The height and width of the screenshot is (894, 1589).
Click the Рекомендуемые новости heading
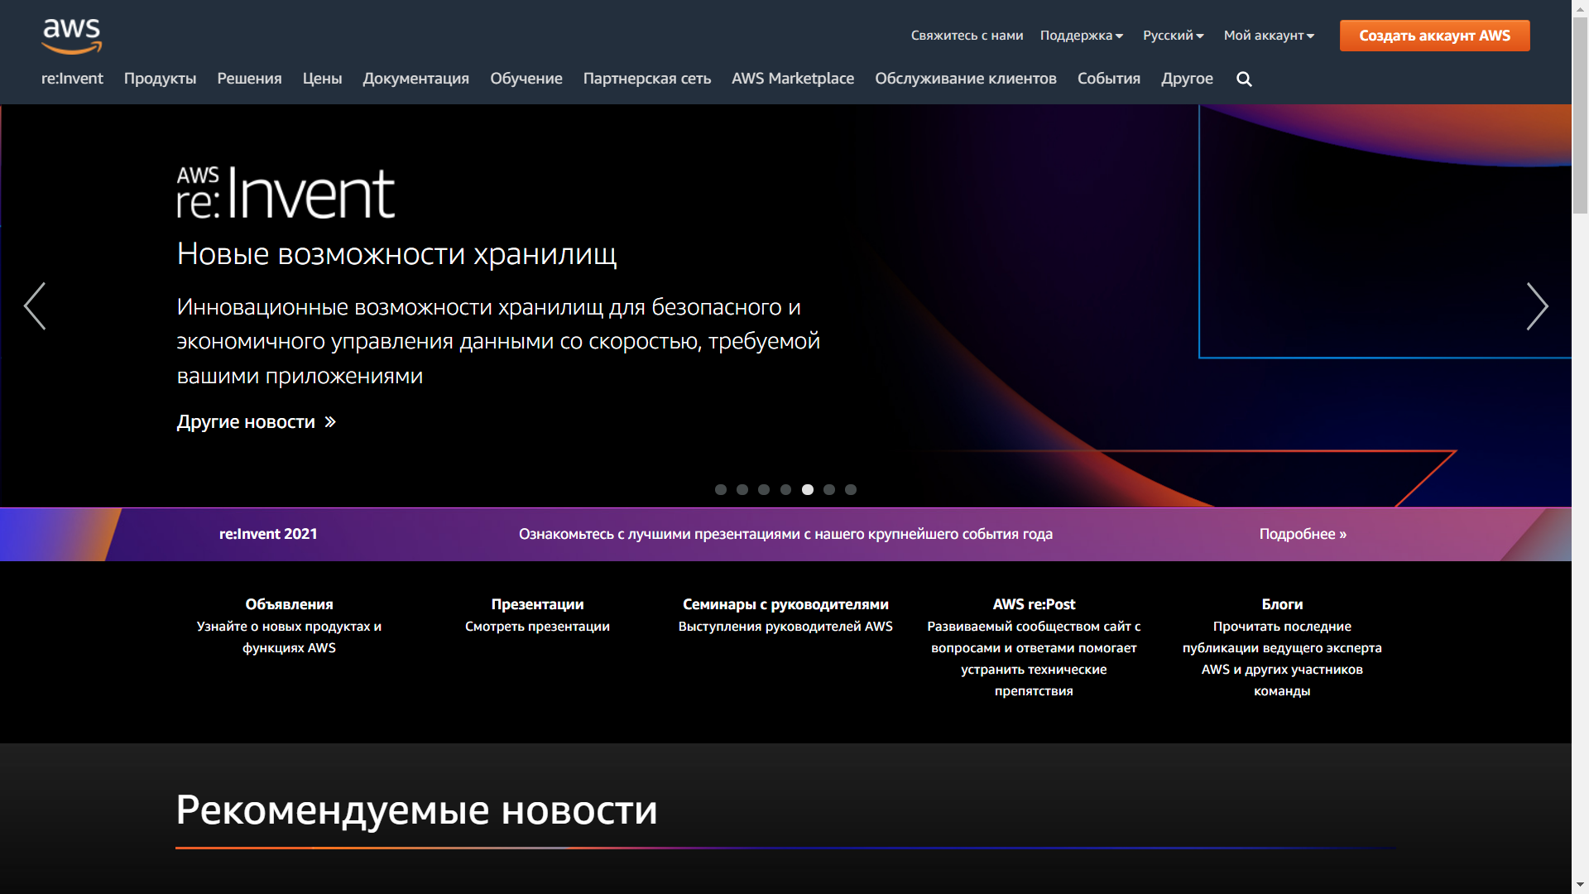pos(416,810)
